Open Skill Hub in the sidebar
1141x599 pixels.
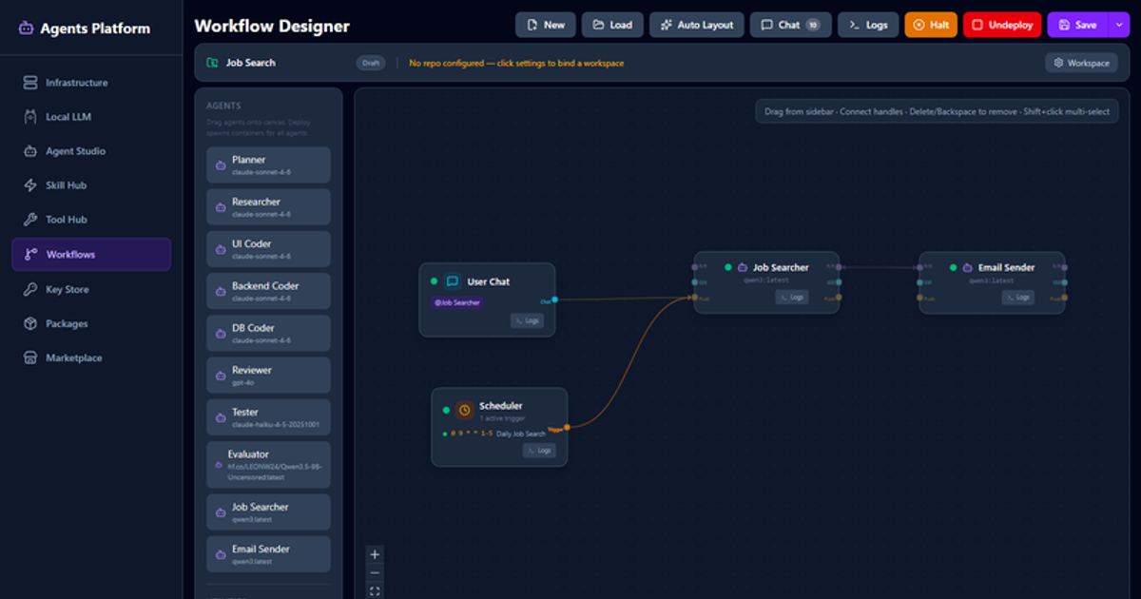pos(91,185)
